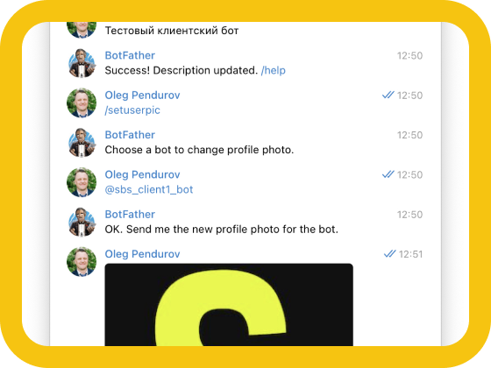This screenshot has height=368, width=491.
Task: Click the 12:50 timestamp of Success message
Action: pos(410,56)
